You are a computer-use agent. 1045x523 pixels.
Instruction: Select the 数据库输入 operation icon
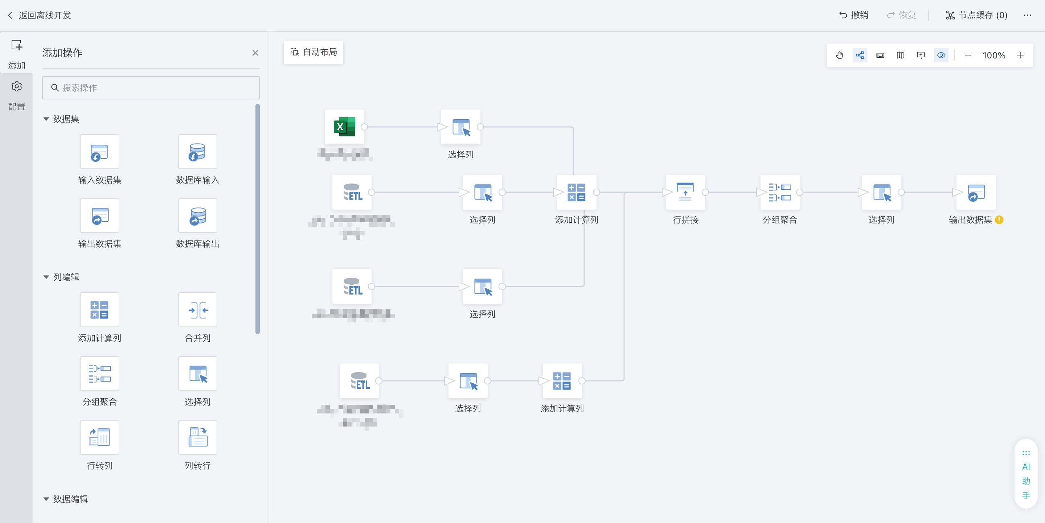(x=197, y=152)
